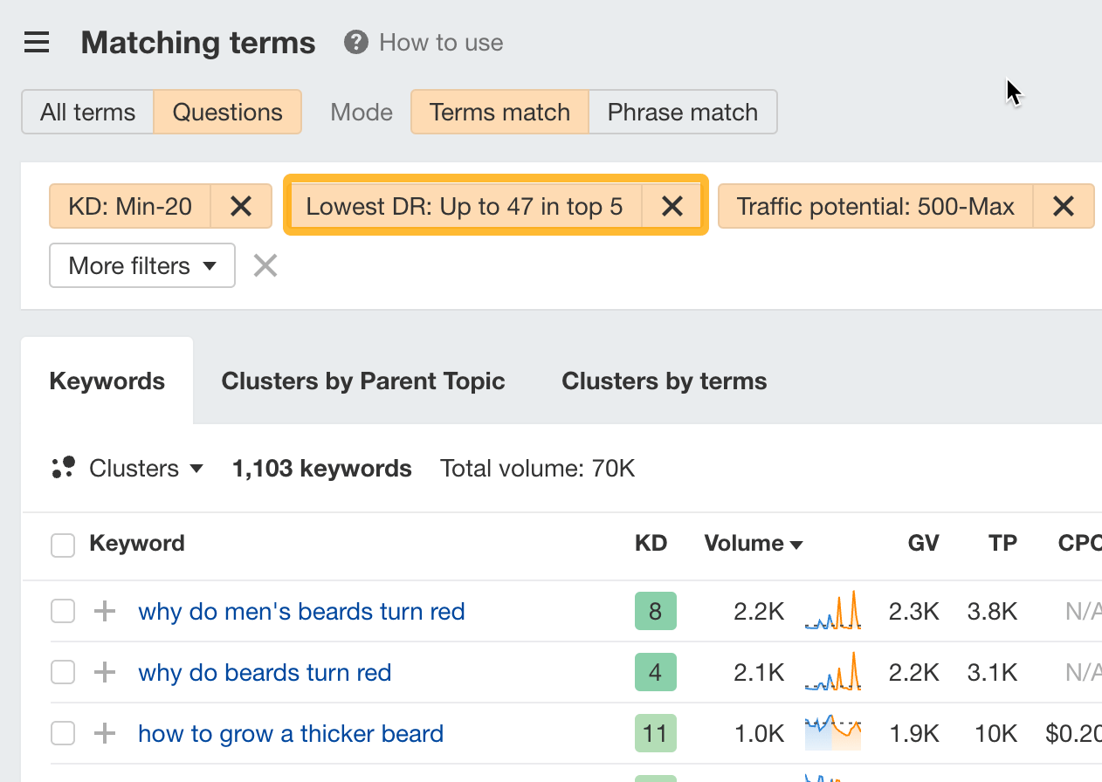Remove the KD: Min-20 filter
1102x782 pixels.
[241, 206]
